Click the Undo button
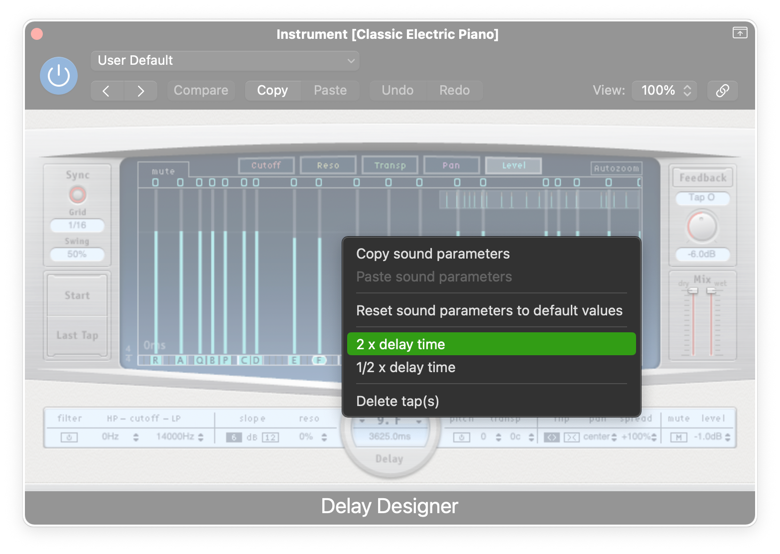Image resolution: width=780 pixels, height=554 pixels. 397,91
